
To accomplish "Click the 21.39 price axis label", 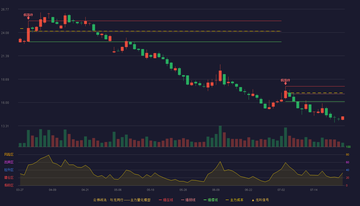I will pos(5,56).
